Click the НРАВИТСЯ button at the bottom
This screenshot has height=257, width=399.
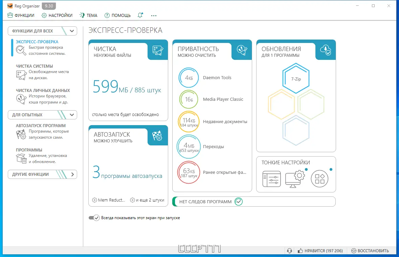click(x=320, y=251)
